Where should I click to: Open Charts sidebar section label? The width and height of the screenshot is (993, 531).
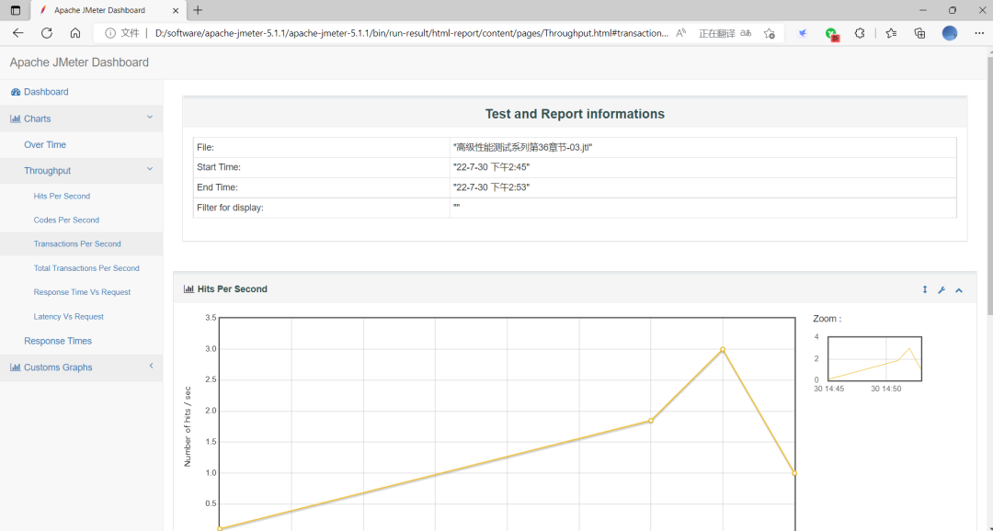click(38, 119)
